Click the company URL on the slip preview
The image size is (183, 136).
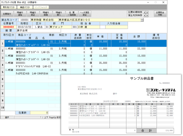(160, 97)
